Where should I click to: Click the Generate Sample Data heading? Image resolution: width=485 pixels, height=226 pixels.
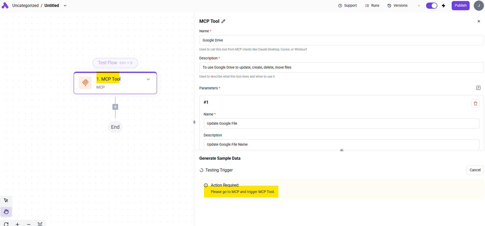[220, 158]
